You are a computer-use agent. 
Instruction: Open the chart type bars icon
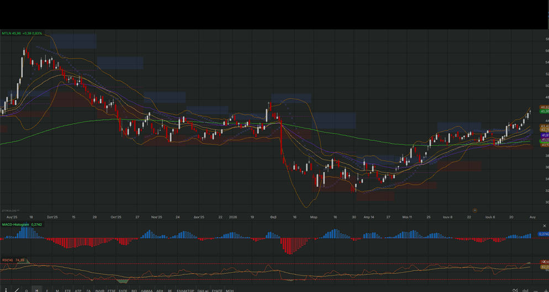tap(525, 290)
